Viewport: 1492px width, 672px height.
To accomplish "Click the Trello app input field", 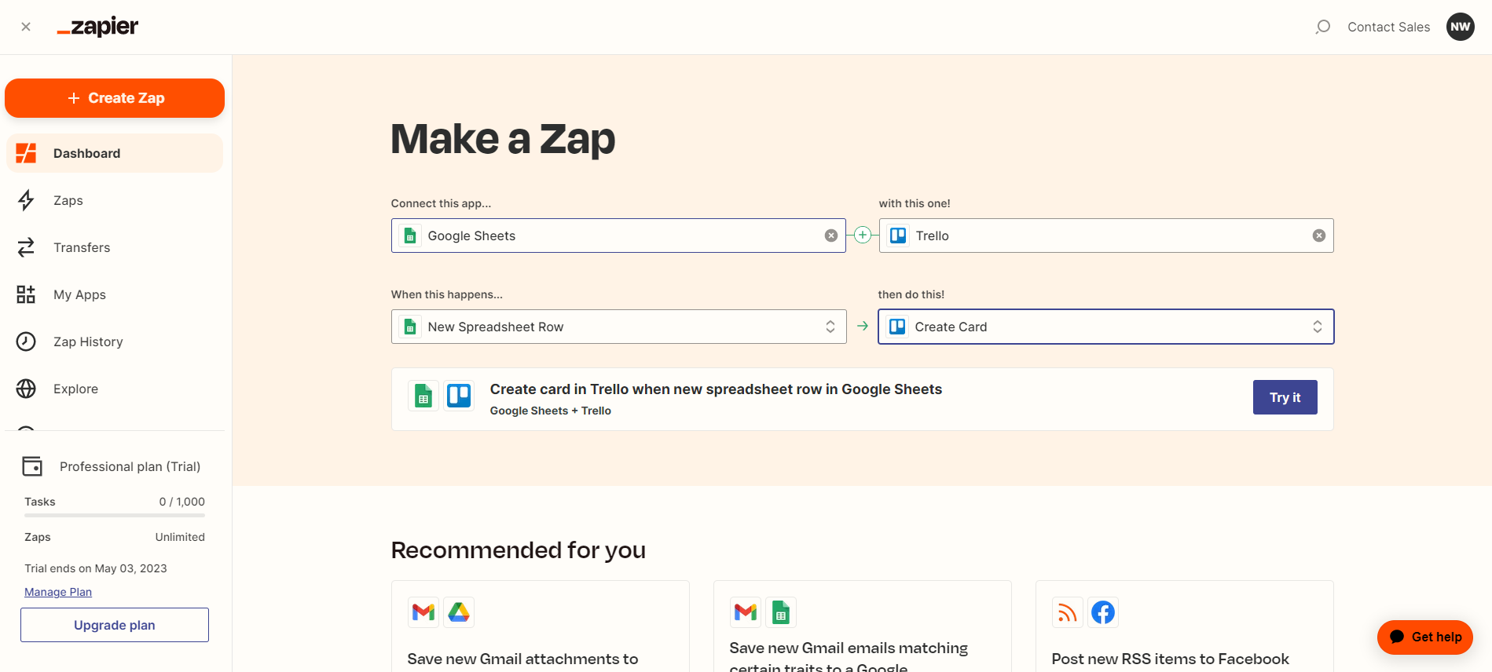I will click(1106, 236).
